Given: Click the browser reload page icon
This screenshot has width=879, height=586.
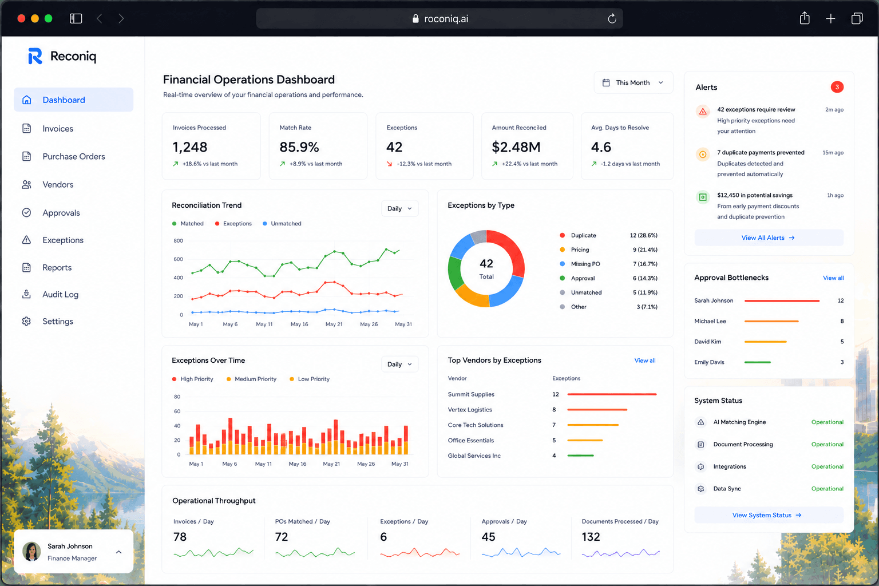Looking at the screenshot, I should click(612, 19).
